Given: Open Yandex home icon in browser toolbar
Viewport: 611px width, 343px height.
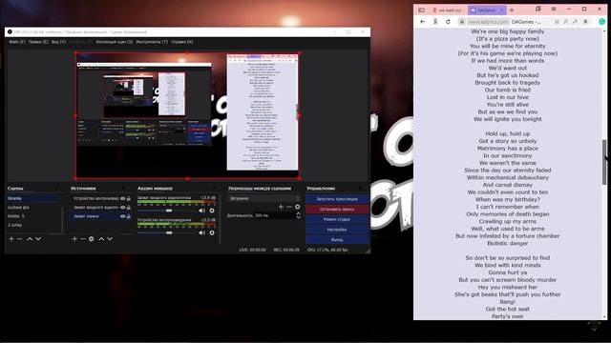Looking at the screenshot, I should coord(435,22).
